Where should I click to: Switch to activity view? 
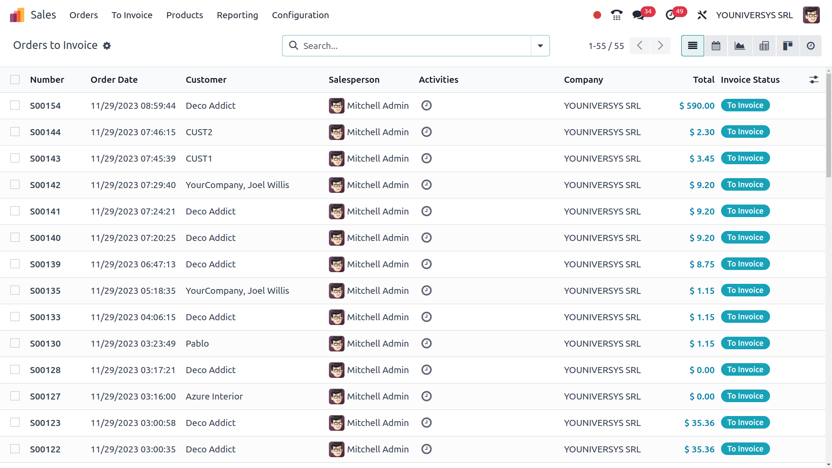coord(810,45)
